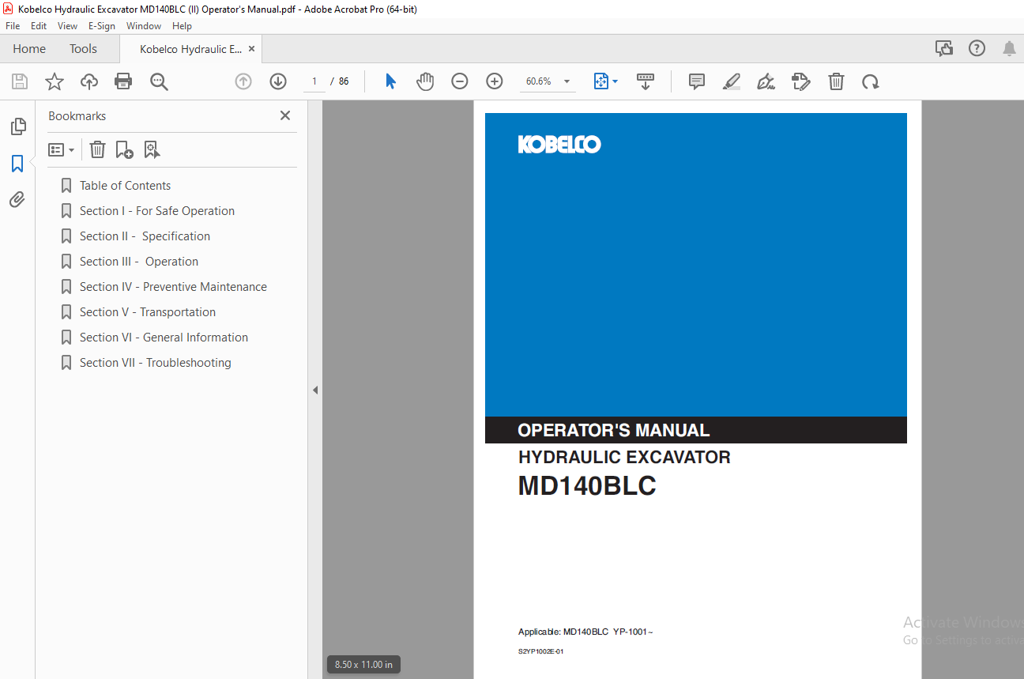Image resolution: width=1024 pixels, height=679 pixels.
Task: Switch to the Home tab
Action: coord(29,49)
